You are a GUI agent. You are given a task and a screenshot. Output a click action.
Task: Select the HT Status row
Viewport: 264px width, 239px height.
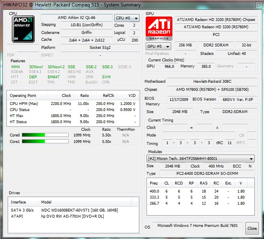[73, 122]
